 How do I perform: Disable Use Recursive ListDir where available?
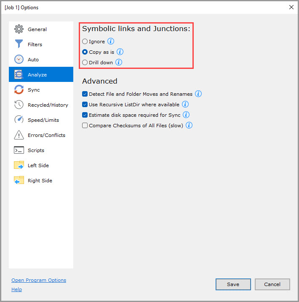tap(85, 105)
